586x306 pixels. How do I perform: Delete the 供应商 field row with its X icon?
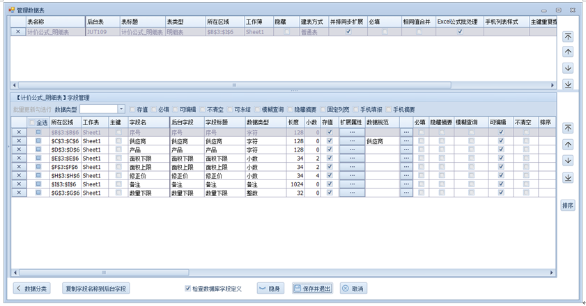[x=19, y=141]
